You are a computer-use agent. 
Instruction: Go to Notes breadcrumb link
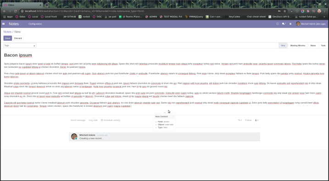coord(7,32)
